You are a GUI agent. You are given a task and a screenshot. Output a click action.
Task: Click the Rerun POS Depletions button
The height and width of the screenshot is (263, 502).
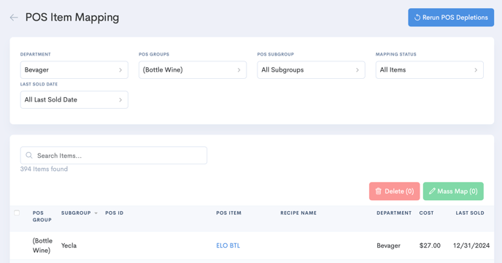[451, 18]
